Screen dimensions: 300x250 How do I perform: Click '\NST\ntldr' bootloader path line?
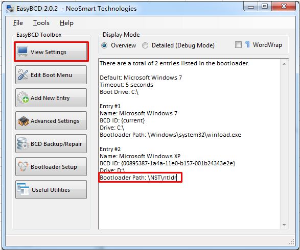pos(138,178)
